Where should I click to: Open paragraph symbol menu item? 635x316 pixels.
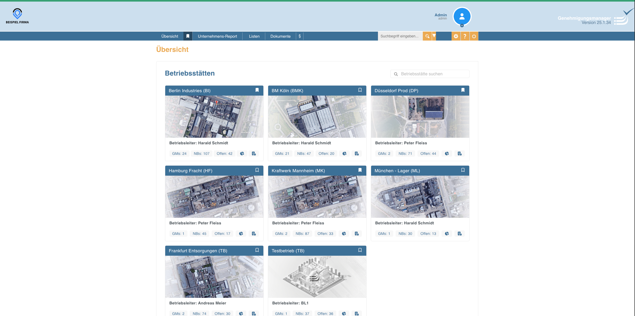[x=300, y=36]
